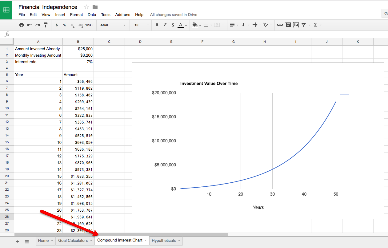Select column C header
The height and width of the screenshot is (248, 388).
(x=109, y=42)
